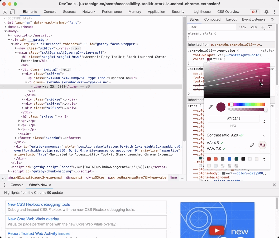Show more Styles pane tabs

(x=272, y=20)
